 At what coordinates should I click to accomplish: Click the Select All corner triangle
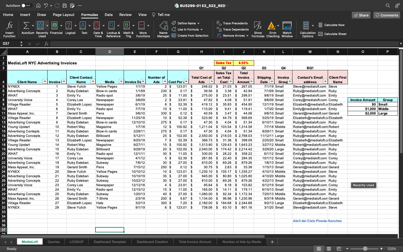click(x=4, y=52)
